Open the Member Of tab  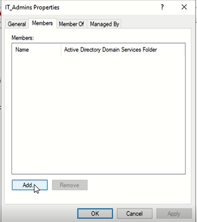click(71, 24)
